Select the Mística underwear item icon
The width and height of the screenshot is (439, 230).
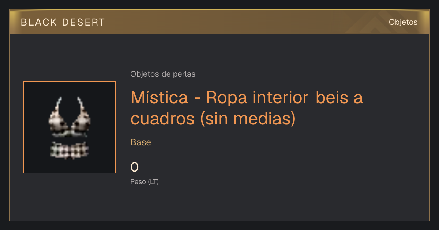point(70,127)
